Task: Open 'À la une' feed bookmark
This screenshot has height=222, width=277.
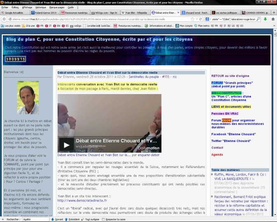Action: click(28, 26)
